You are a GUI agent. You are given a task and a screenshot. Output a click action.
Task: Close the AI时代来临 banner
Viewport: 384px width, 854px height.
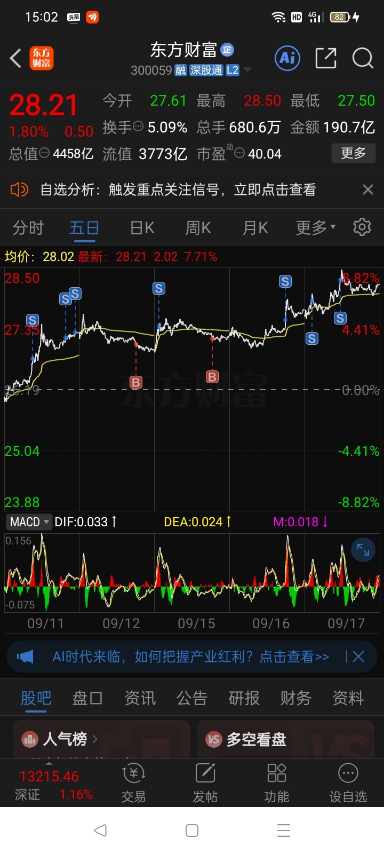coord(358,657)
